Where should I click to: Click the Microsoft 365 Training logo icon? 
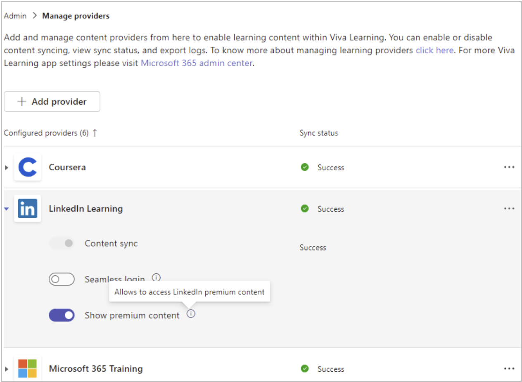click(28, 369)
